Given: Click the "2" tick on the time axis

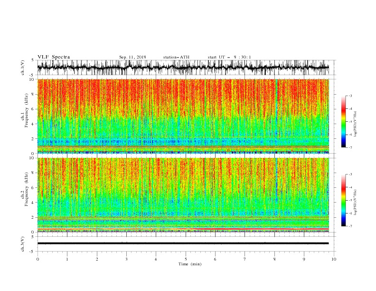Looking at the screenshot, I should pos(97,259).
